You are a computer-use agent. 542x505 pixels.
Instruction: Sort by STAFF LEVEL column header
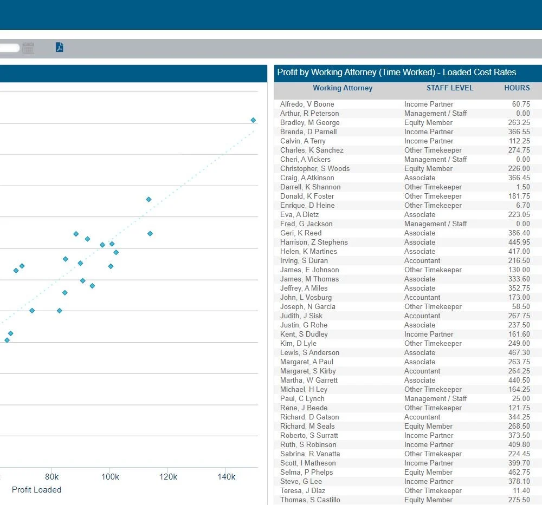pos(450,88)
